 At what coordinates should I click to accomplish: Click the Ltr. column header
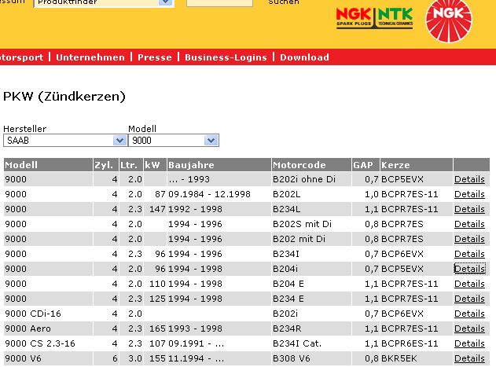point(131,165)
